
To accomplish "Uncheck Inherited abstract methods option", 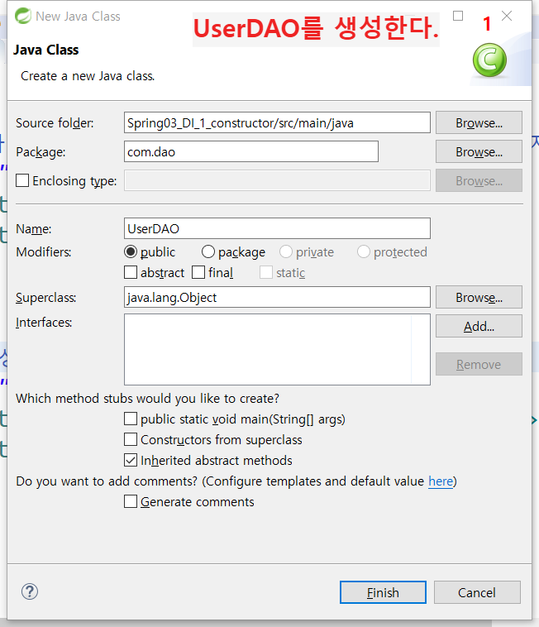I will coord(131,460).
